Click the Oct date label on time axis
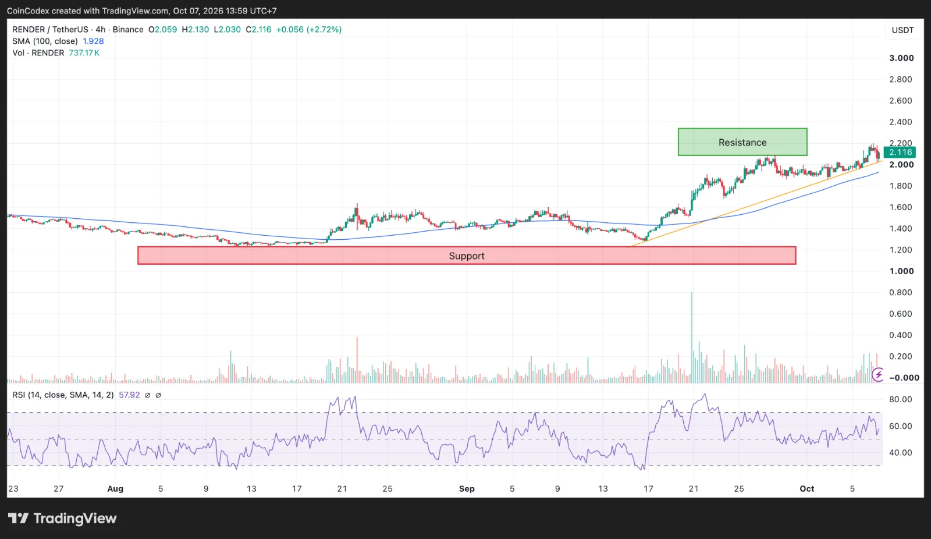Image resolution: width=931 pixels, height=539 pixels. 807,489
